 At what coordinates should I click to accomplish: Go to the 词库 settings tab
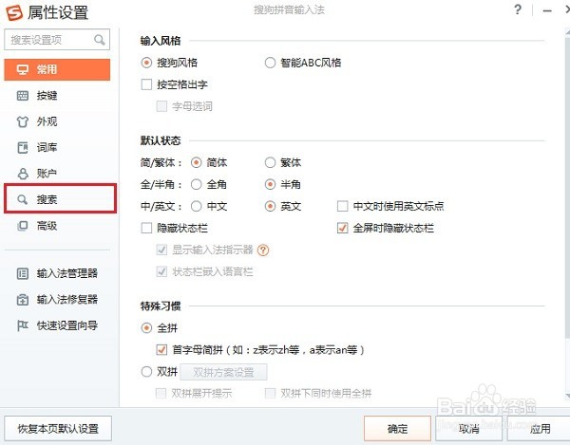[57, 148]
